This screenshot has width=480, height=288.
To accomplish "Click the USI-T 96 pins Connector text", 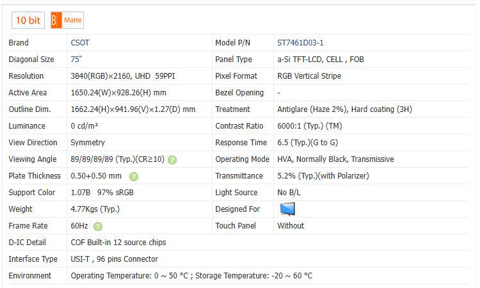I will click(x=114, y=259).
